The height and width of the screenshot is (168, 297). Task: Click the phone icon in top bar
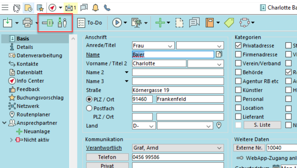coord(107,7)
